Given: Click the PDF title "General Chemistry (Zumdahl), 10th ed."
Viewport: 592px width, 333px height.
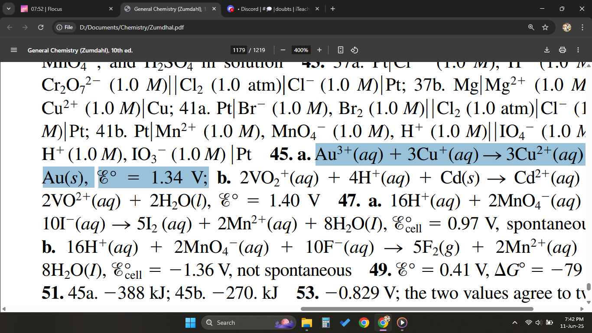Looking at the screenshot, I should click(x=80, y=50).
